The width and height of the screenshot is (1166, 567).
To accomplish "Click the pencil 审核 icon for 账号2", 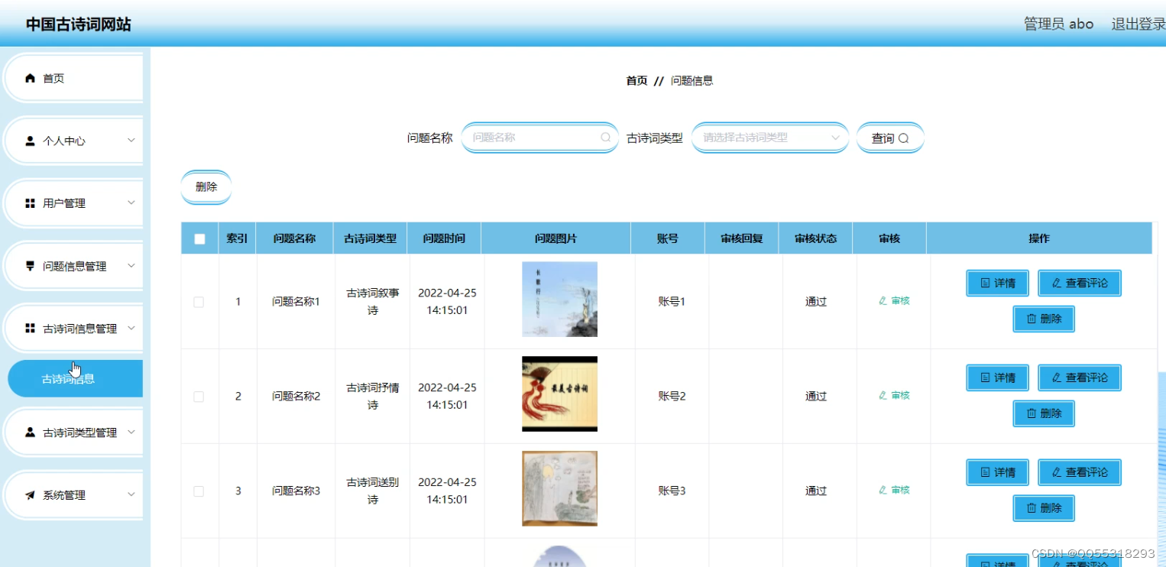I will click(x=883, y=395).
